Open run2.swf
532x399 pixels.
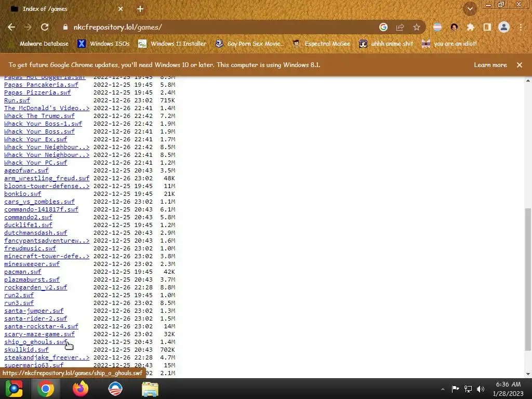pos(19,296)
